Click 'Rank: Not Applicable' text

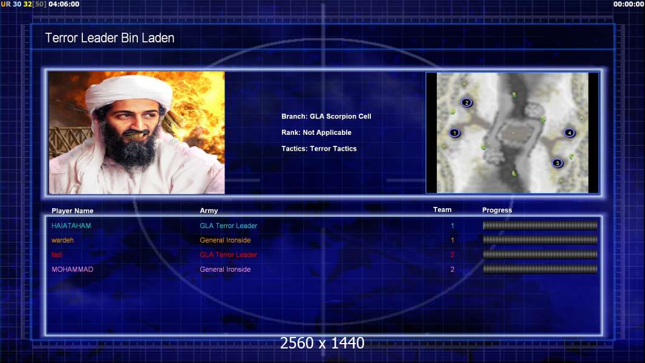tap(316, 132)
